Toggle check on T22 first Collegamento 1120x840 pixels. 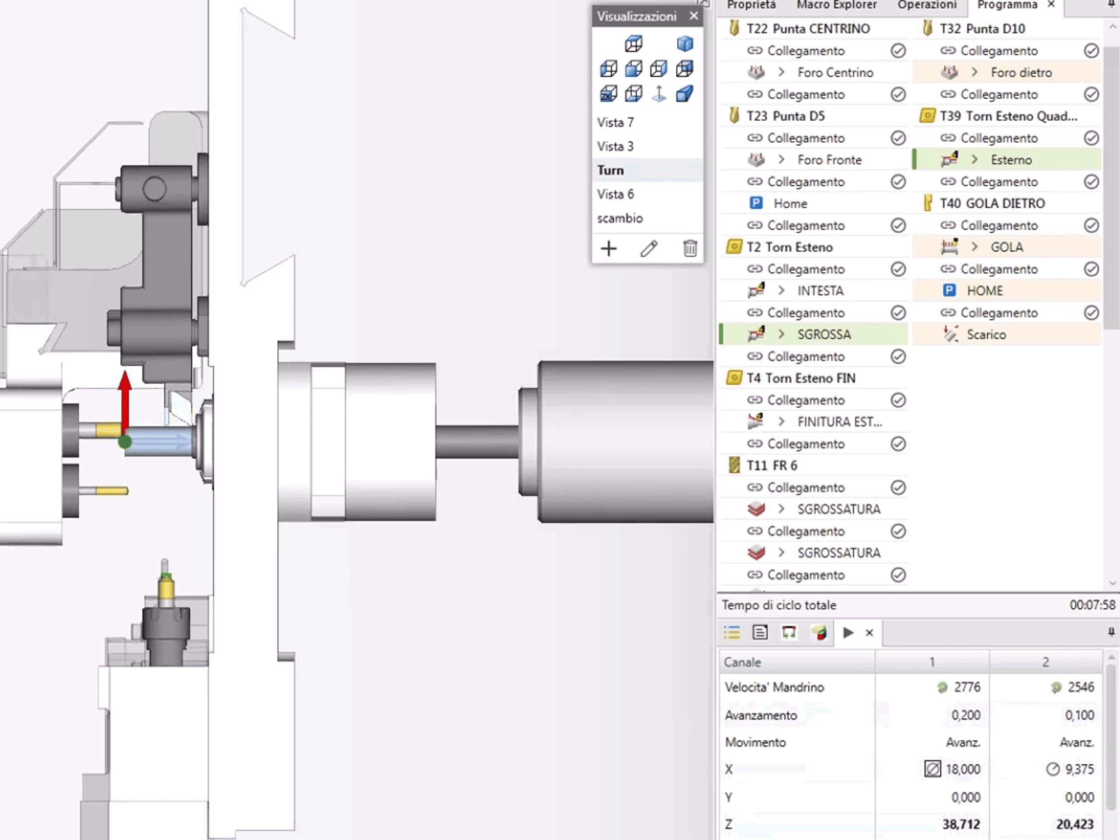pos(898,51)
